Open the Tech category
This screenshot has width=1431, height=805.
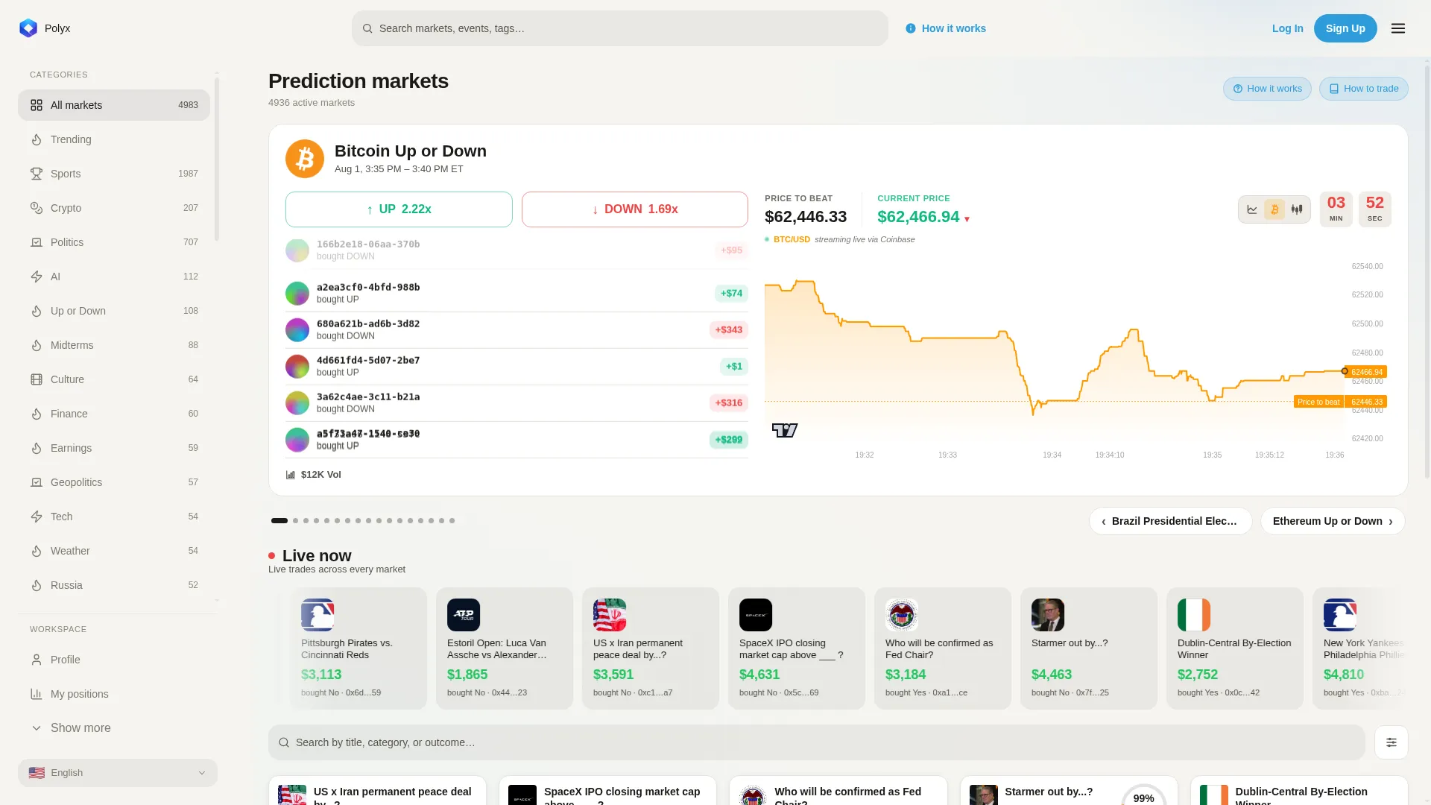point(114,517)
